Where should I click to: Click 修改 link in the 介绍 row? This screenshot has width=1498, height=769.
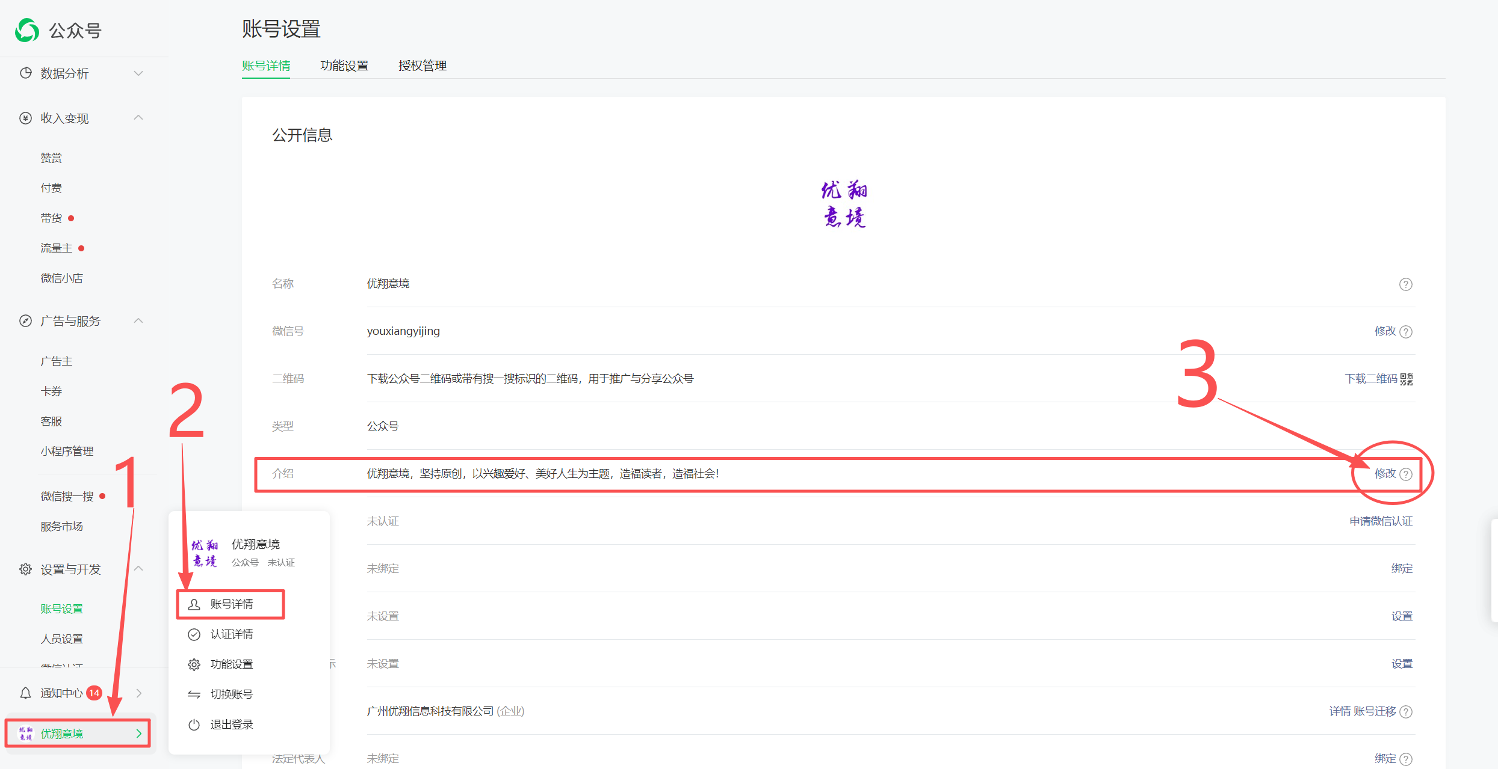(x=1385, y=474)
